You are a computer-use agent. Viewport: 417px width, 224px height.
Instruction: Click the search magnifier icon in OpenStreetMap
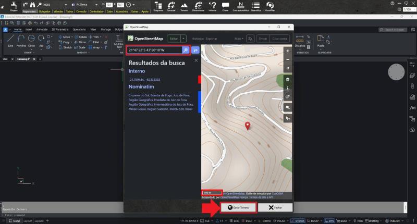[185, 50]
